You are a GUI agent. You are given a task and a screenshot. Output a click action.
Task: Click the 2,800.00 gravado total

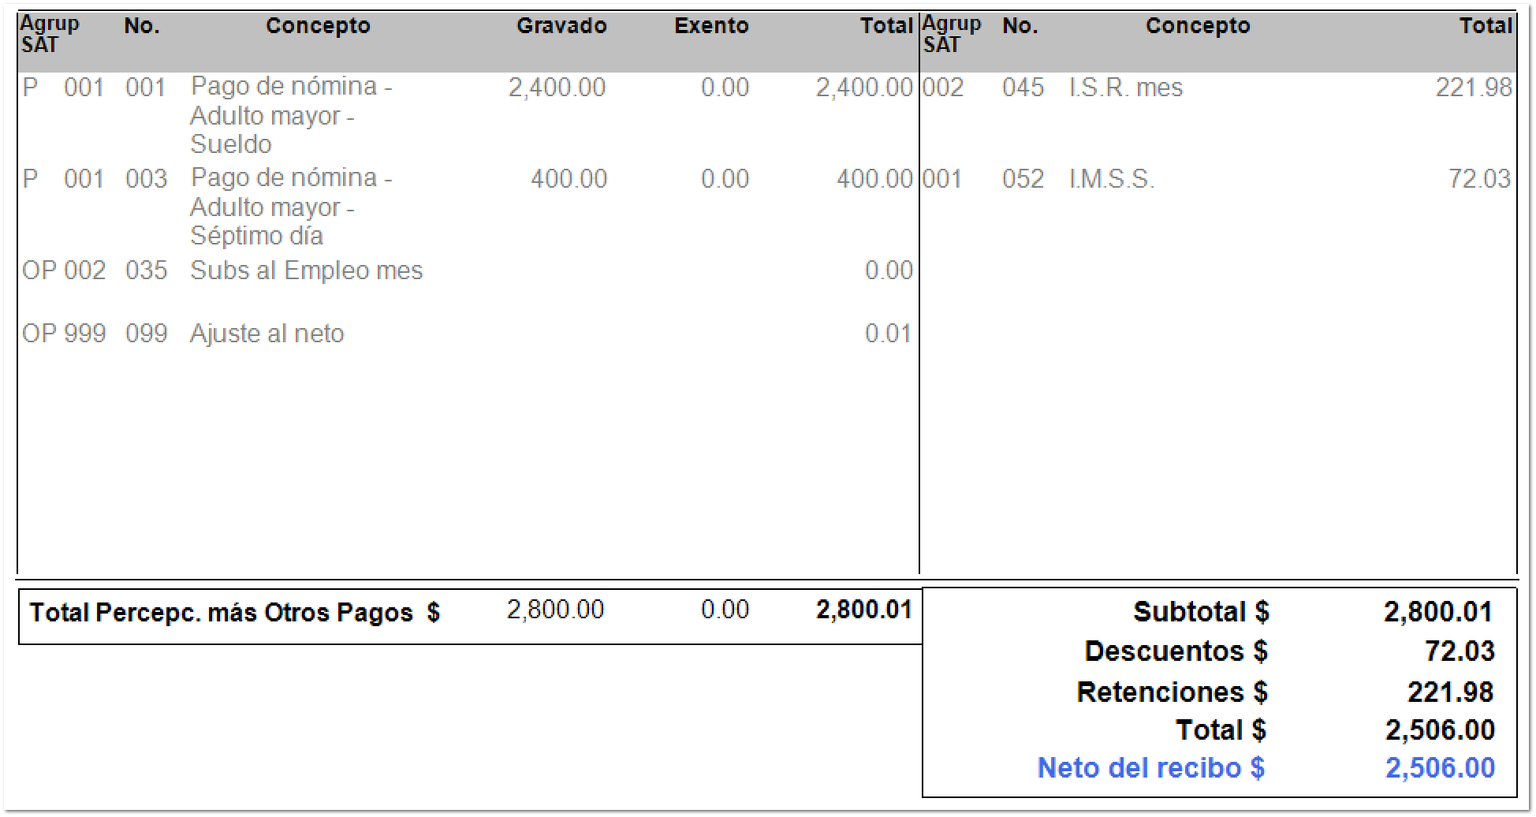click(555, 610)
